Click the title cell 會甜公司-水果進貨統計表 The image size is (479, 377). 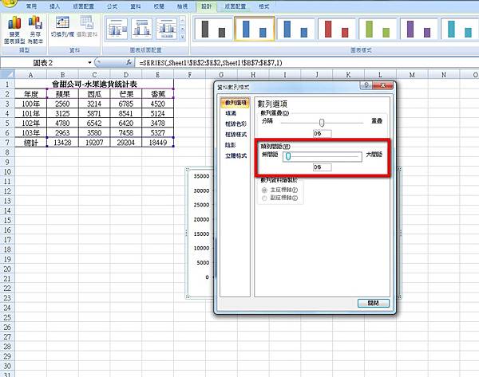click(94, 84)
